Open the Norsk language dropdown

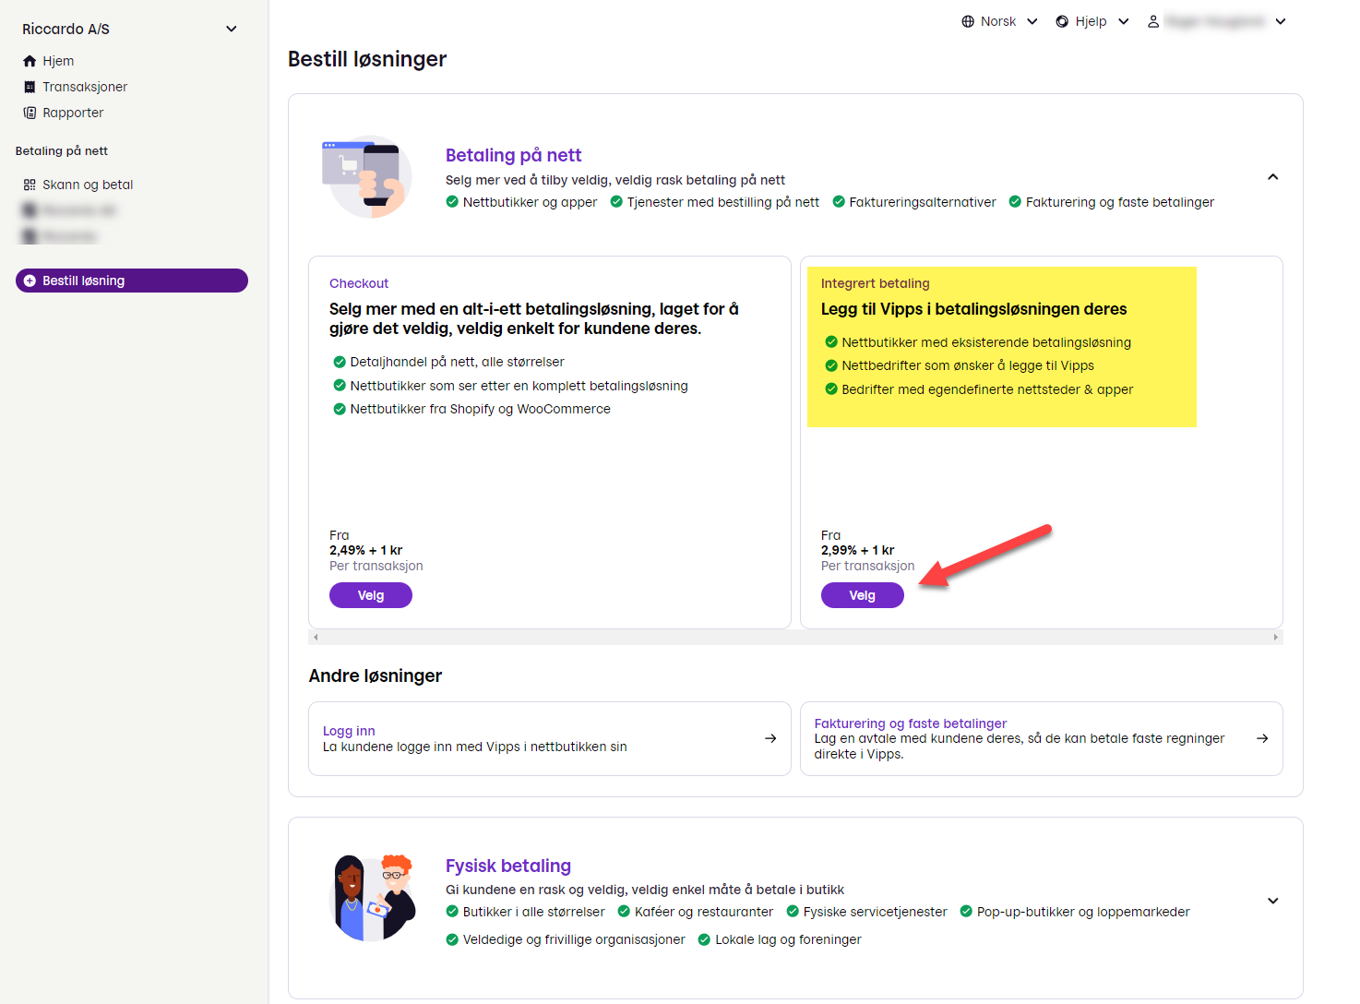[x=1032, y=21]
